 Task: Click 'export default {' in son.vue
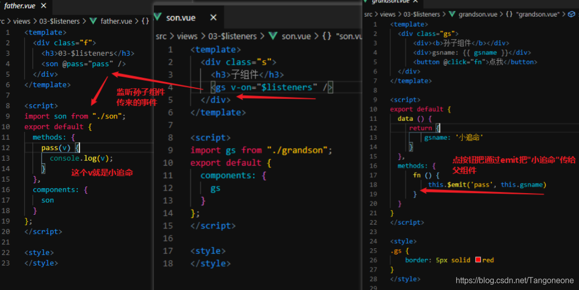click(x=231, y=163)
